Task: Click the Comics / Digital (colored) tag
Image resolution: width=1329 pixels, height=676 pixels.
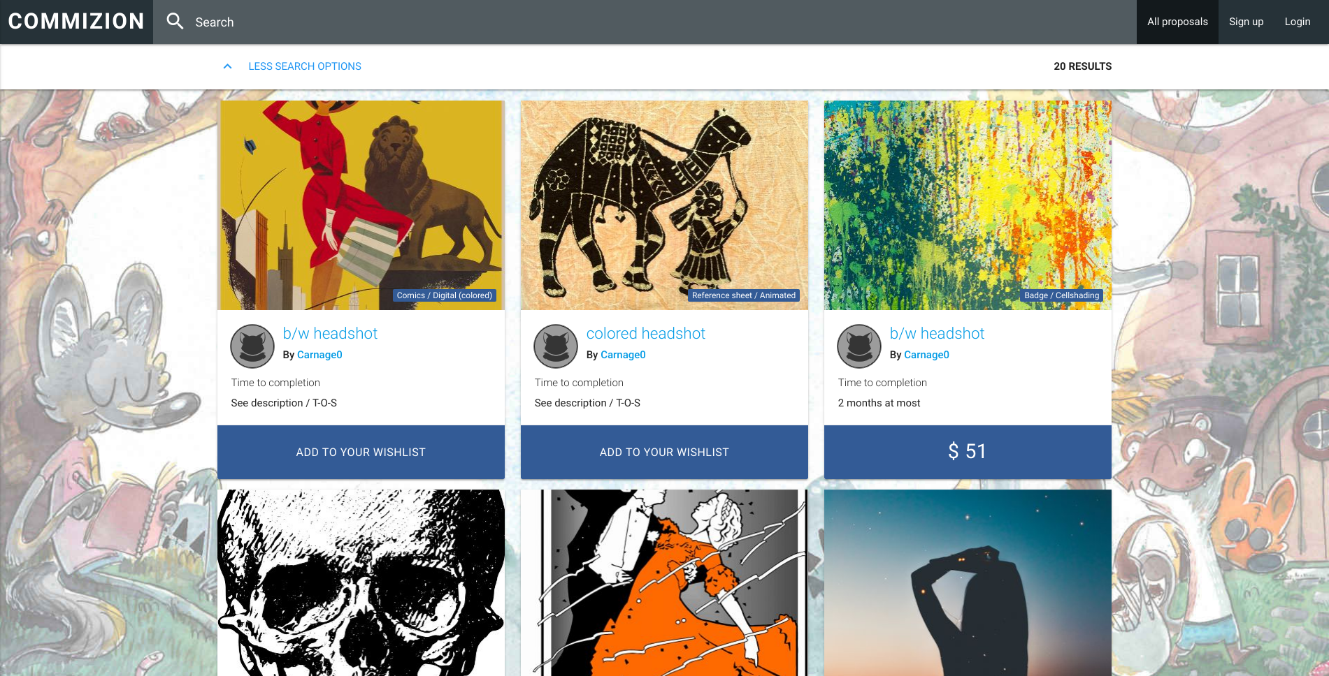Action: pos(445,295)
